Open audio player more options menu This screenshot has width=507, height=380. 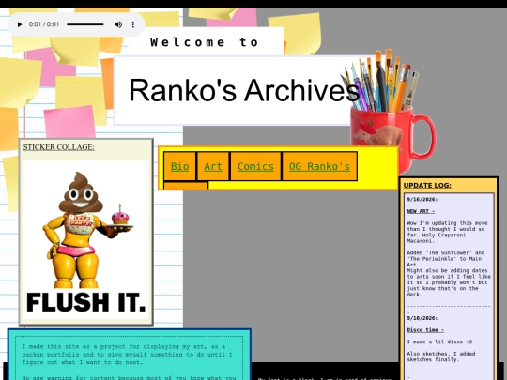[133, 24]
